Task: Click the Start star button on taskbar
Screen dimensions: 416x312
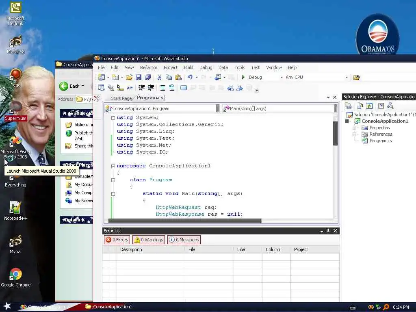Action: pyautogui.click(x=7, y=306)
